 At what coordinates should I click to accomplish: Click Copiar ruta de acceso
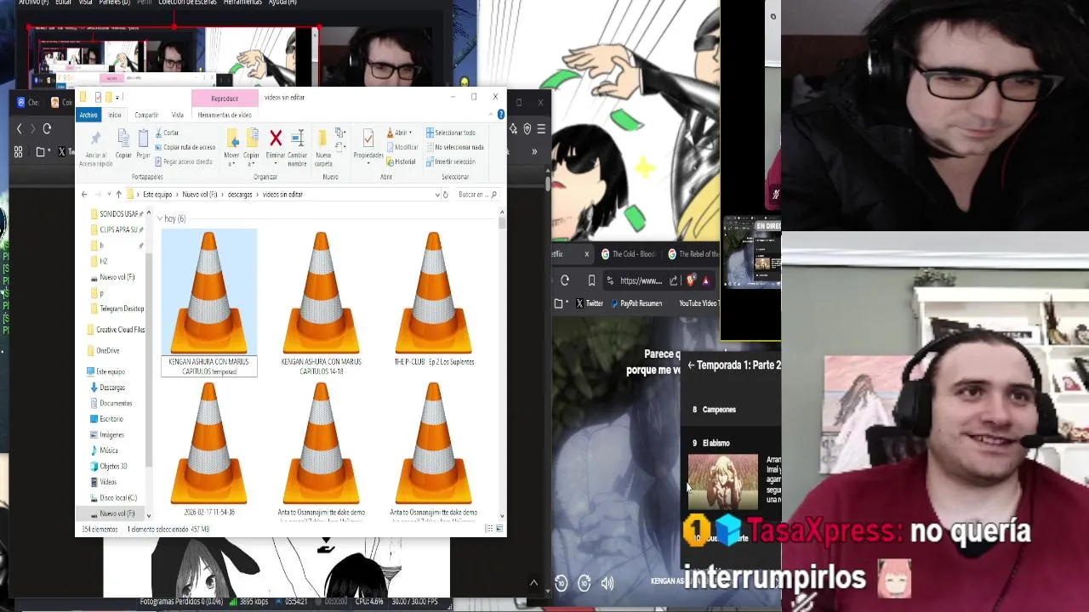click(x=185, y=147)
